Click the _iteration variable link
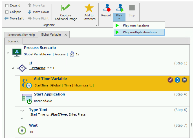This screenshot has width=194, height=139. pyautogui.click(x=38, y=68)
